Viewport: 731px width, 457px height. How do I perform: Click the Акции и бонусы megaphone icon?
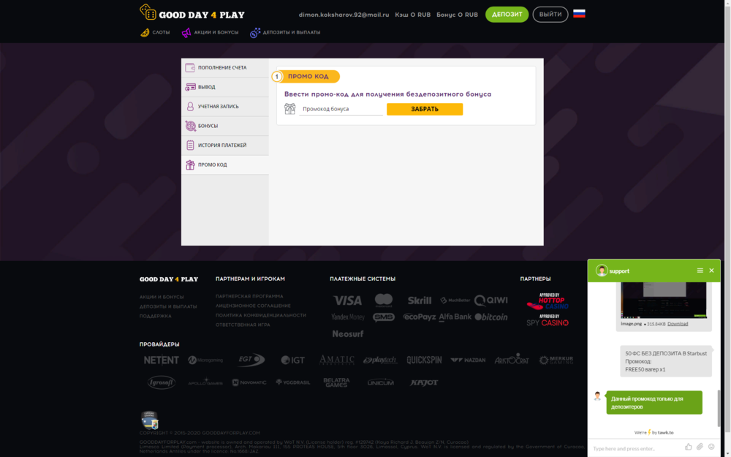coord(186,33)
